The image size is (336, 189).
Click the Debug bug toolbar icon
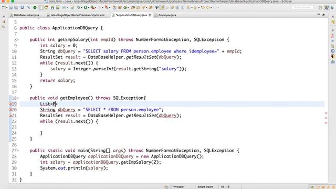(x=79, y=7)
